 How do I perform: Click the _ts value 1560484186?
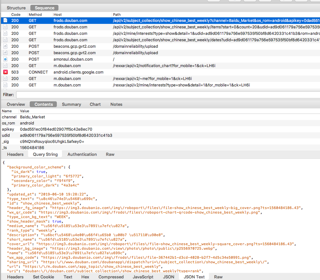(x=32, y=148)
